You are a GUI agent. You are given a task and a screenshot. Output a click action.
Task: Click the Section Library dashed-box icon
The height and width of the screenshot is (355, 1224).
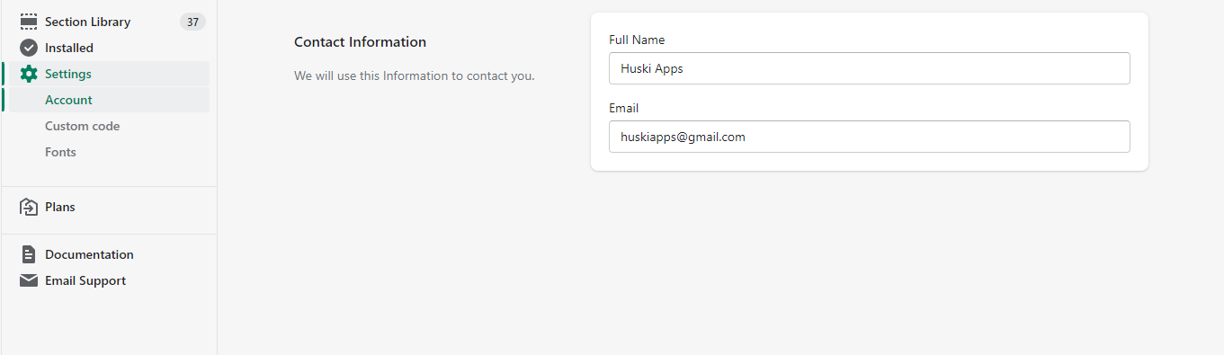tap(29, 22)
